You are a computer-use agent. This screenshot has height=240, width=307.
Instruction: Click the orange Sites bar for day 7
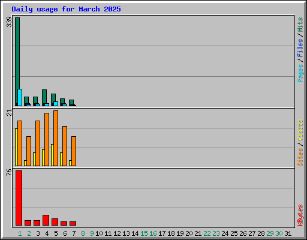coord(74,151)
